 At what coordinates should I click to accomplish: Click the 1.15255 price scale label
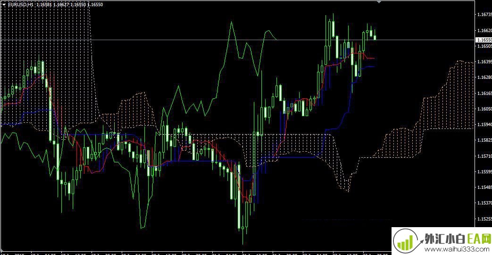[x=484, y=219]
